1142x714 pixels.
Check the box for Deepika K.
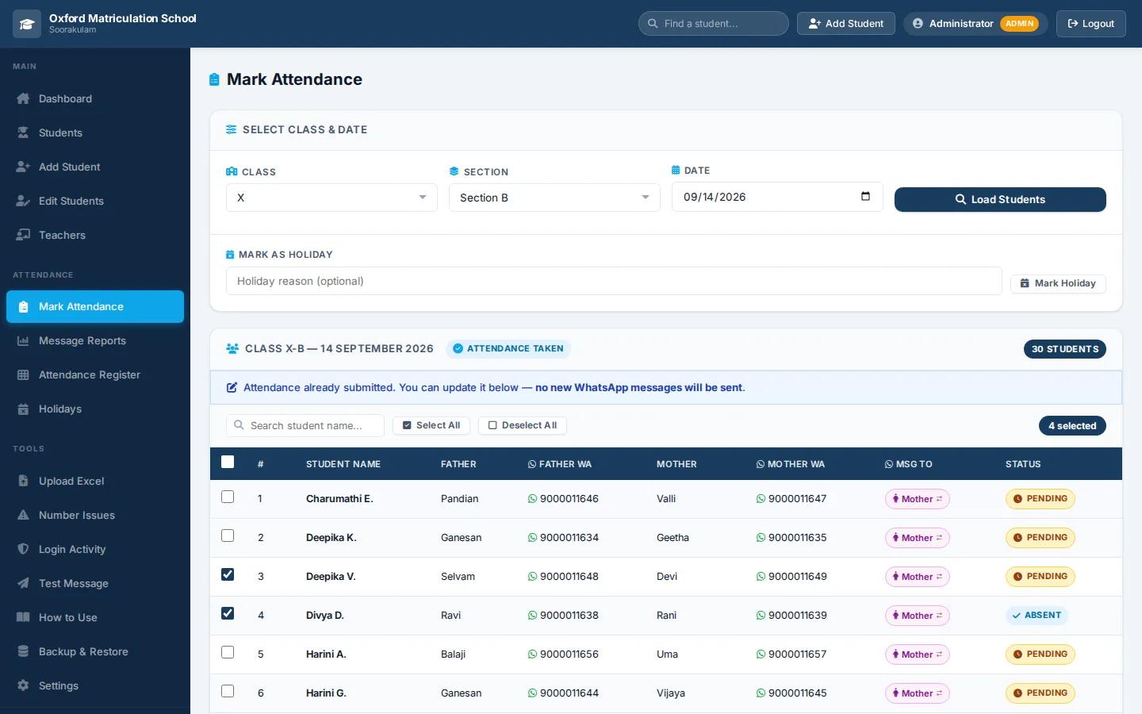tap(228, 535)
